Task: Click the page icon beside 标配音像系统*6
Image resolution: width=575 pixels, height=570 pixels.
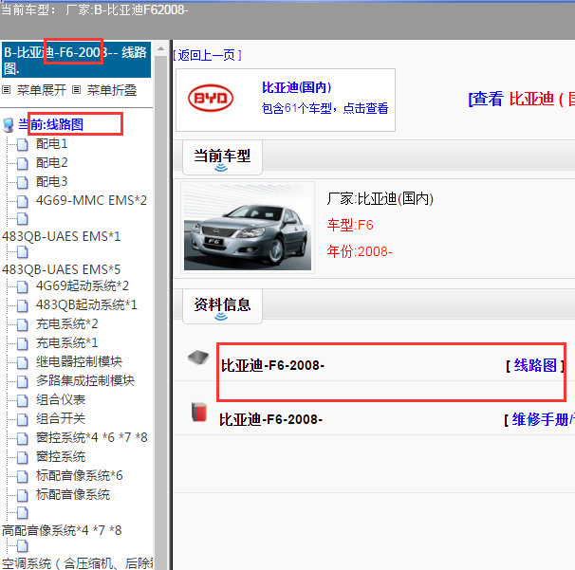Action: point(23,476)
